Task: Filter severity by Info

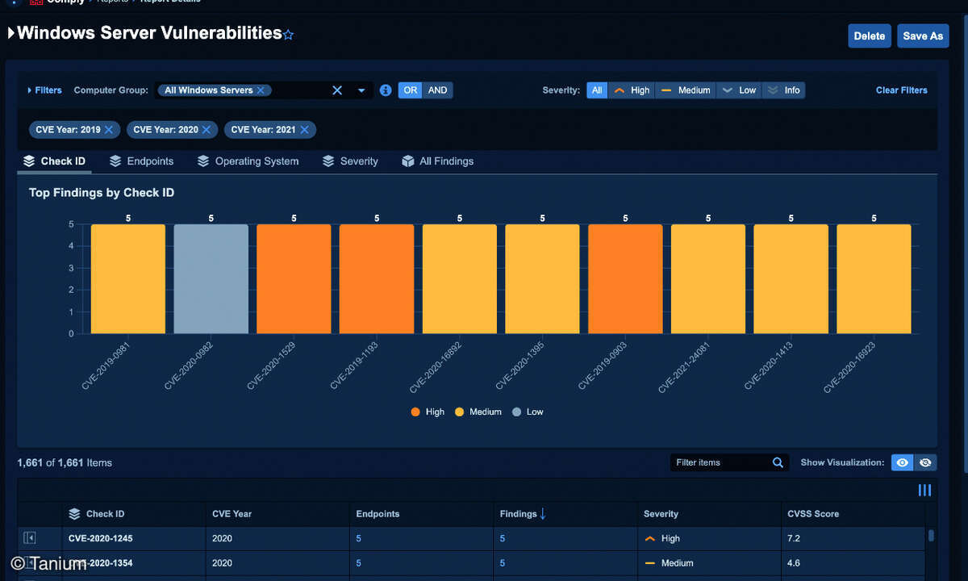Action: tap(784, 90)
